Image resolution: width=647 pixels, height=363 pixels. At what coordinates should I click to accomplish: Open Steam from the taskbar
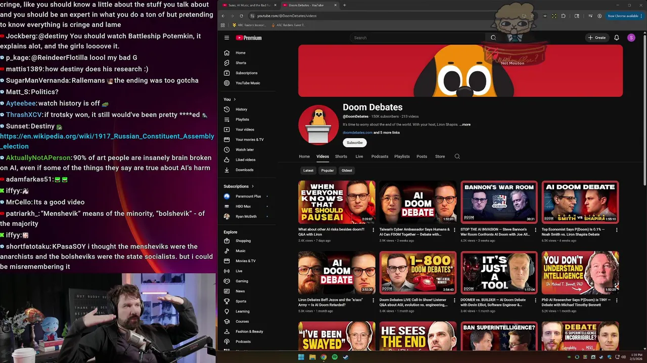point(346,357)
